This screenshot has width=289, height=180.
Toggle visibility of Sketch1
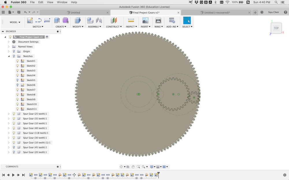click(18, 61)
